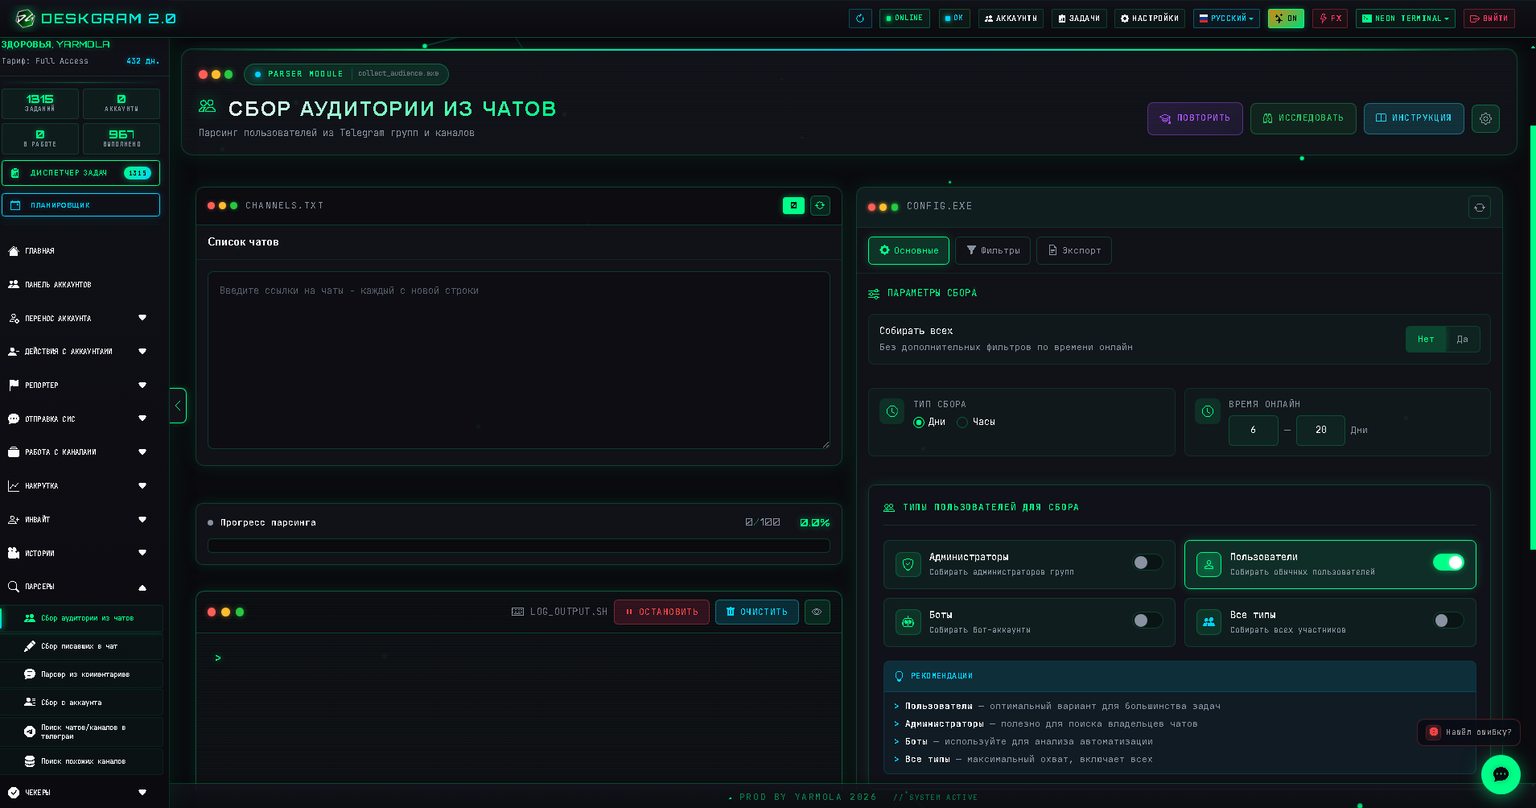Open Поиск похожих каналов item

[82, 761]
